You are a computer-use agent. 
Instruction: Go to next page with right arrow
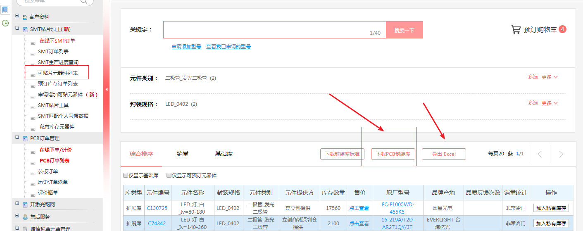[561, 154]
